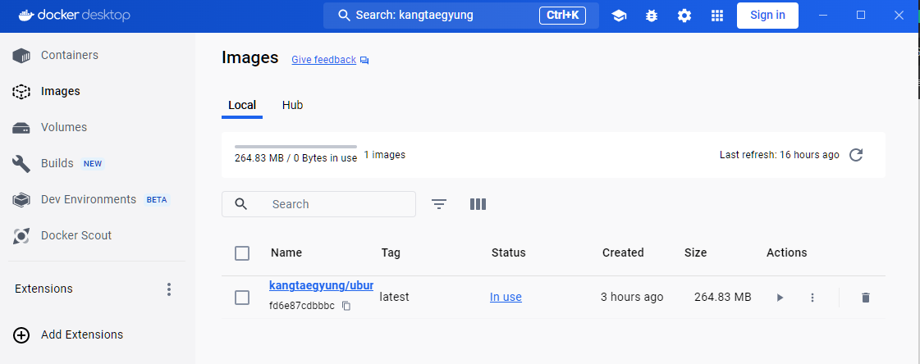The height and width of the screenshot is (364, 920).
Task: Click the Ctrl+K shortcut badge
Action: pyautogui.click(x=562, y=16)
